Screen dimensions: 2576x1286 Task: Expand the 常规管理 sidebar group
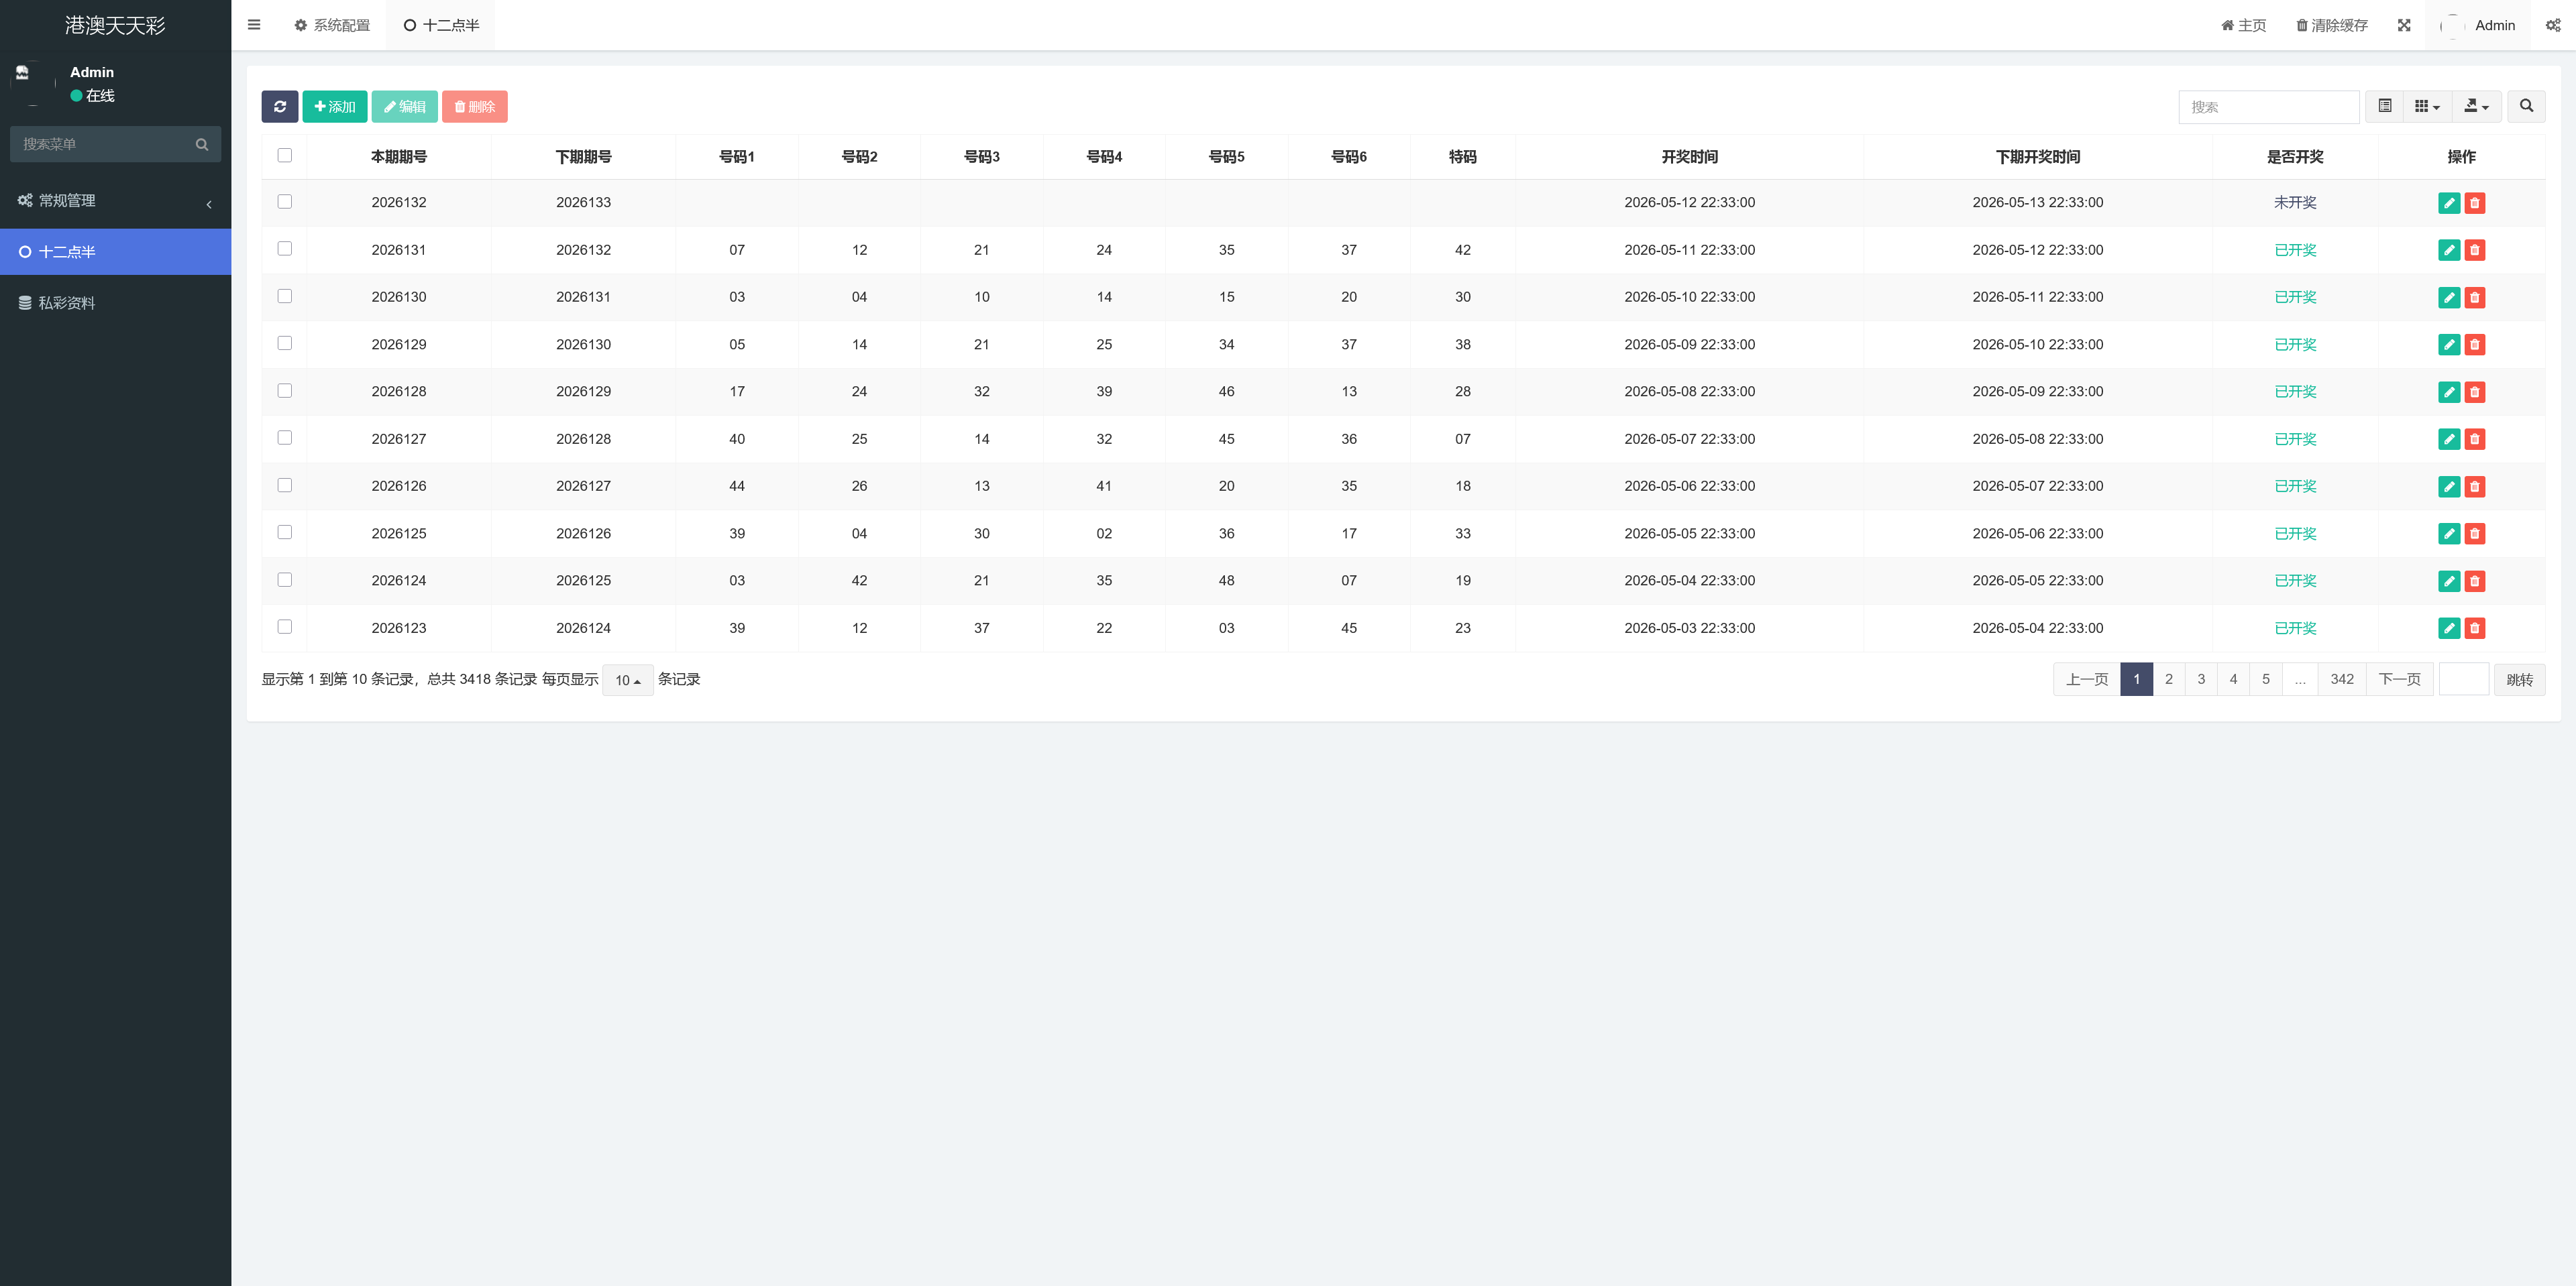(115, 201)
